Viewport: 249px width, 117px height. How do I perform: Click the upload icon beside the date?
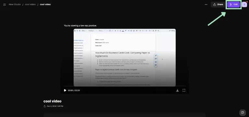coord(44,106)
